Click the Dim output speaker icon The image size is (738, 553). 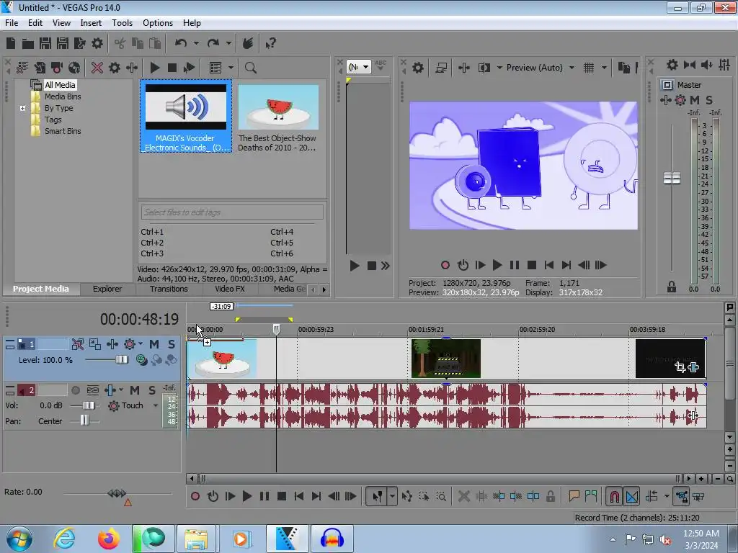tap(707, 65)
